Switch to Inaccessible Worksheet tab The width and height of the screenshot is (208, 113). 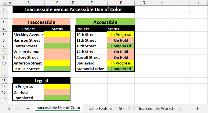click(159, 108)
